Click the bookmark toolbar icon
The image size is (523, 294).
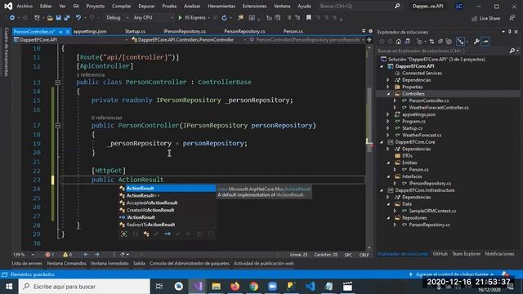pos(309,18)
